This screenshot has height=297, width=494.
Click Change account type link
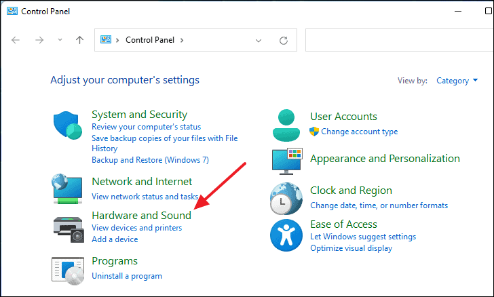360,132
